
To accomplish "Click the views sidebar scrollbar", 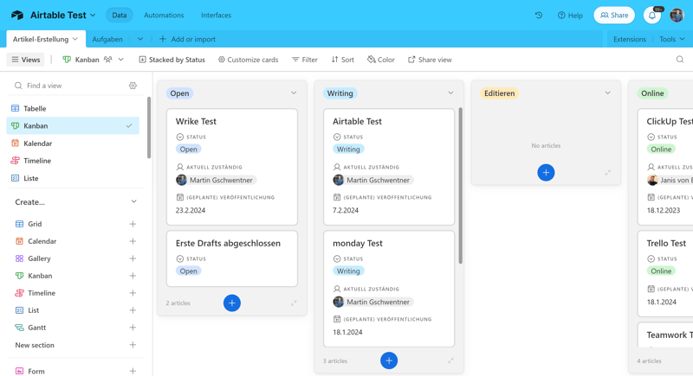I will tap(149, 128).
